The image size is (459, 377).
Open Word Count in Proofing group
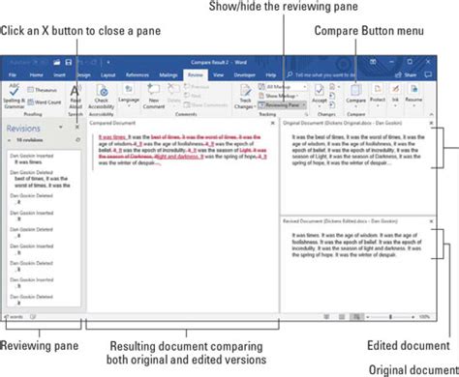[45, 102]
